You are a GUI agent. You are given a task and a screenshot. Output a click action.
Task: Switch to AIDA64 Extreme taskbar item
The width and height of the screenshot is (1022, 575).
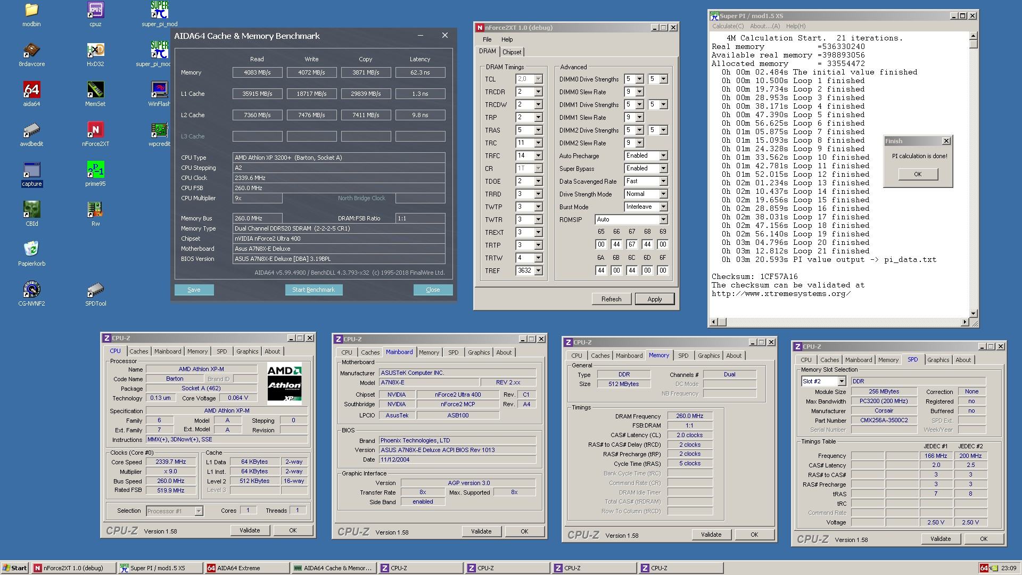(x=247, y=568)
